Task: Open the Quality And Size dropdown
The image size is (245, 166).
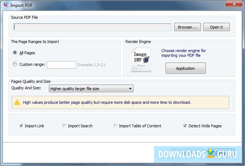Action: point(91,89)
